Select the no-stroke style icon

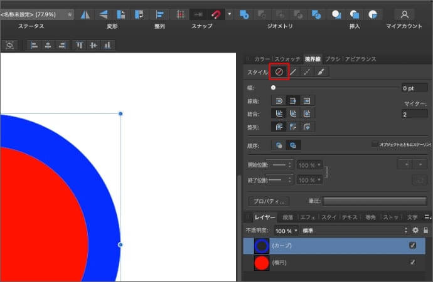pyautogui.click(x=278, y=72)
